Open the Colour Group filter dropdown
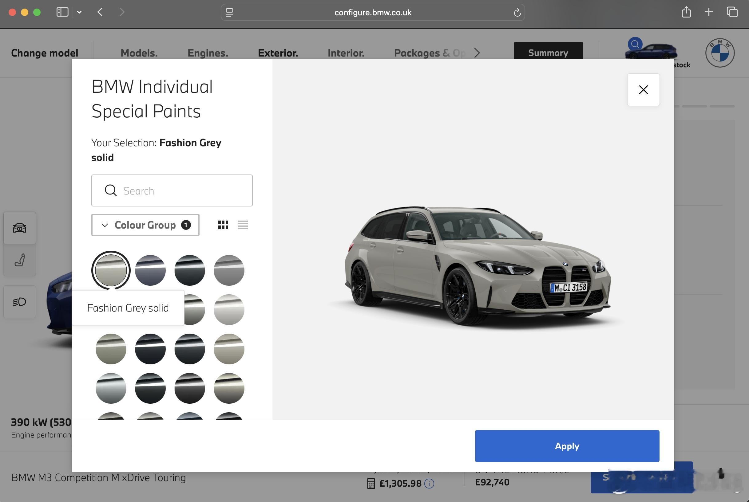 click(145, 225)
